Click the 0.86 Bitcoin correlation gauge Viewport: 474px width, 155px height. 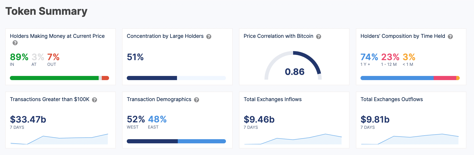point(293,65)
